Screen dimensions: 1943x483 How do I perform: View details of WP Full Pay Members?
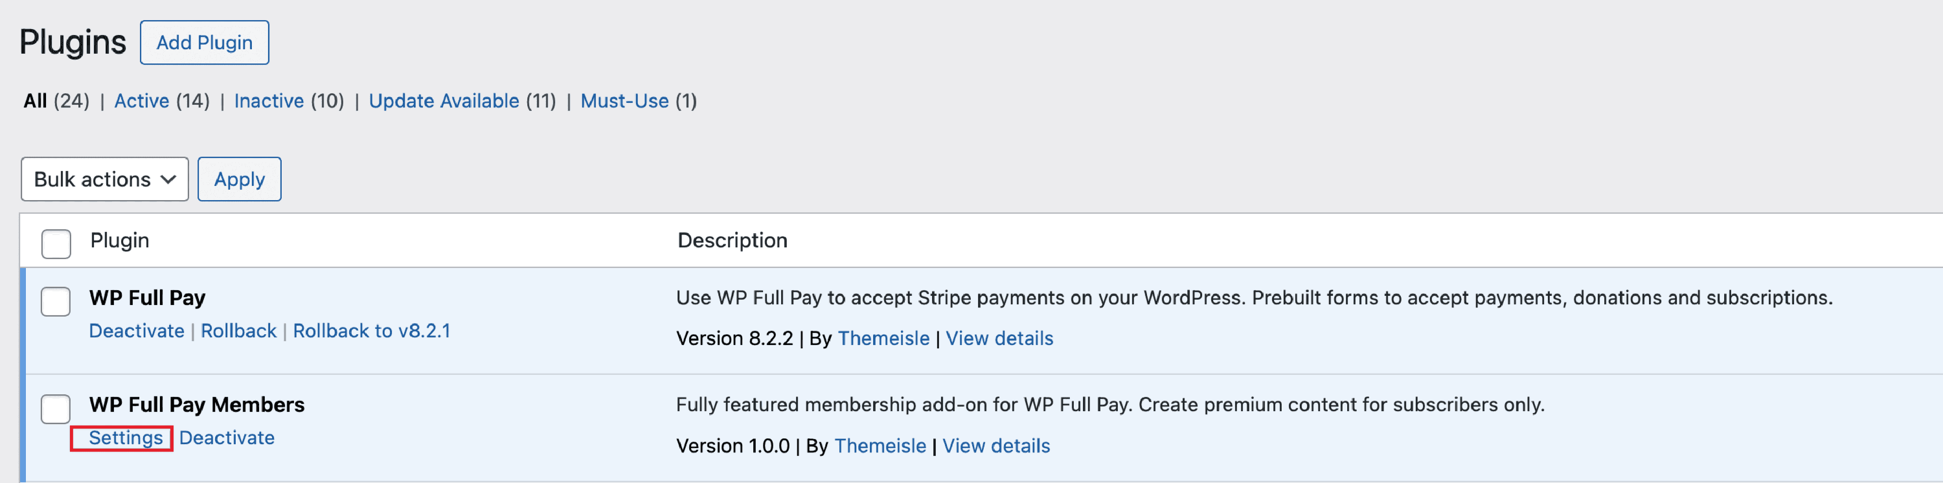pos(995,446)
